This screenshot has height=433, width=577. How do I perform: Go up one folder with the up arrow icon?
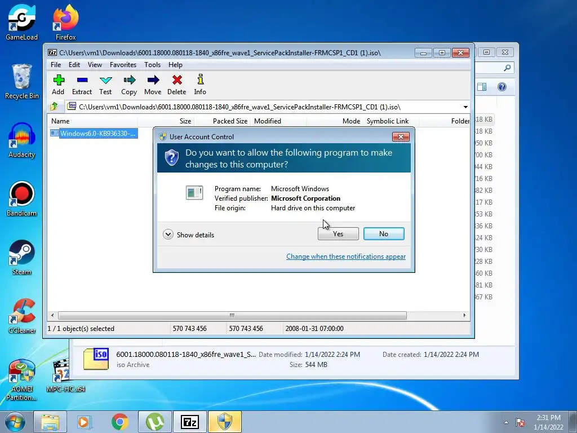(x=54, y=107)
